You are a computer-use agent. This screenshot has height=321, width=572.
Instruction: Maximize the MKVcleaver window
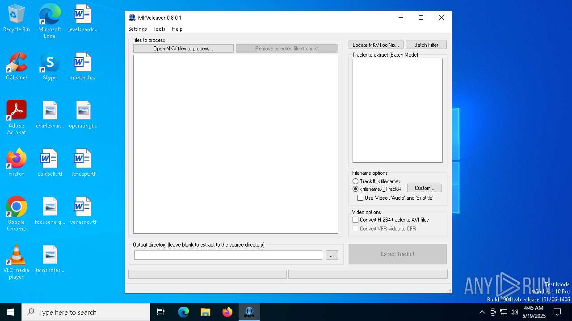point(421,18)
